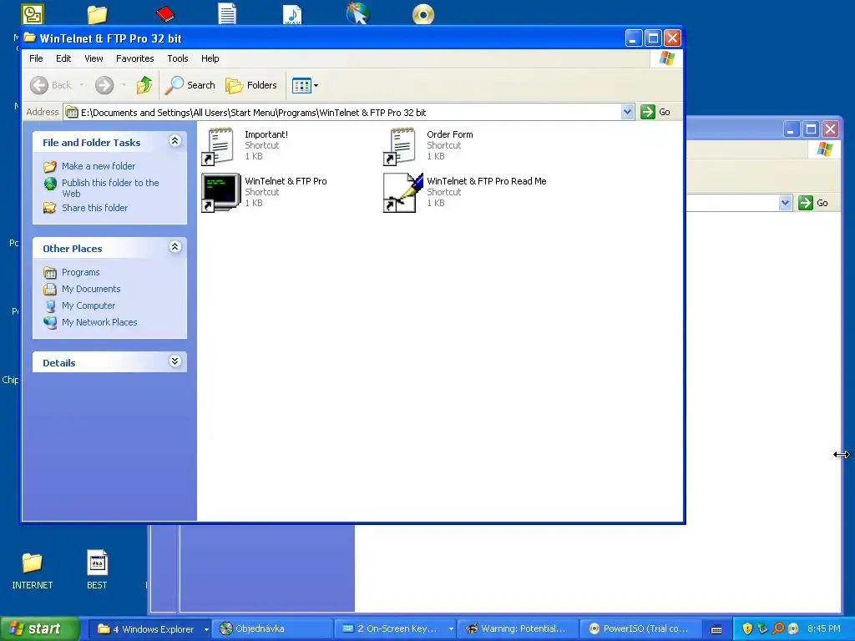Open Objednávka taskbar button
The width and height of the screenshot is (855, 641).
coord(273,629)
